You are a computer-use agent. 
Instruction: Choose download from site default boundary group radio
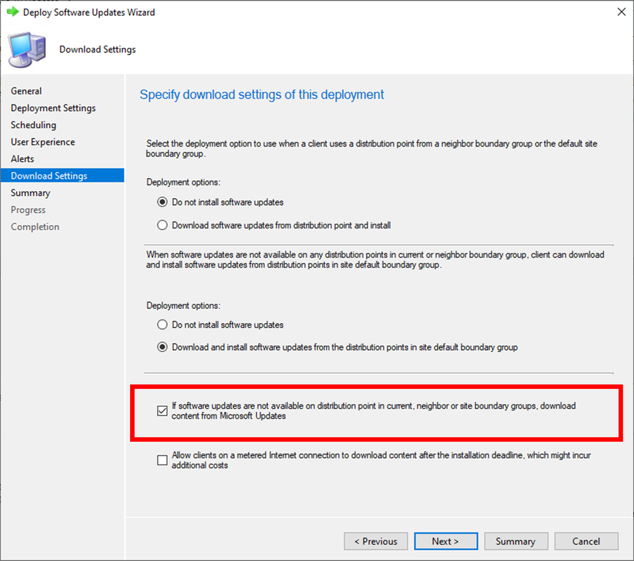pos(162,347)
